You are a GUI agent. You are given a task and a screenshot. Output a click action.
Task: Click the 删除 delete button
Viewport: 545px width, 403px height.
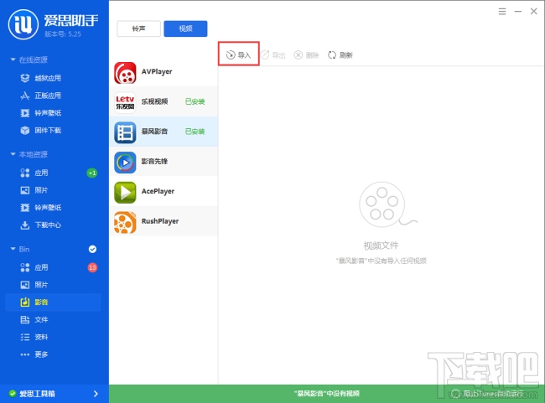click(307, 55)
